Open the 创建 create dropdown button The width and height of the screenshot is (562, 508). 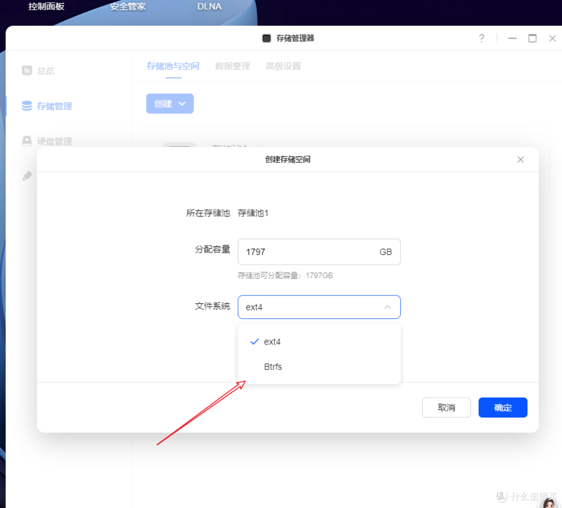pyautogui.click(x=170, y=103)
